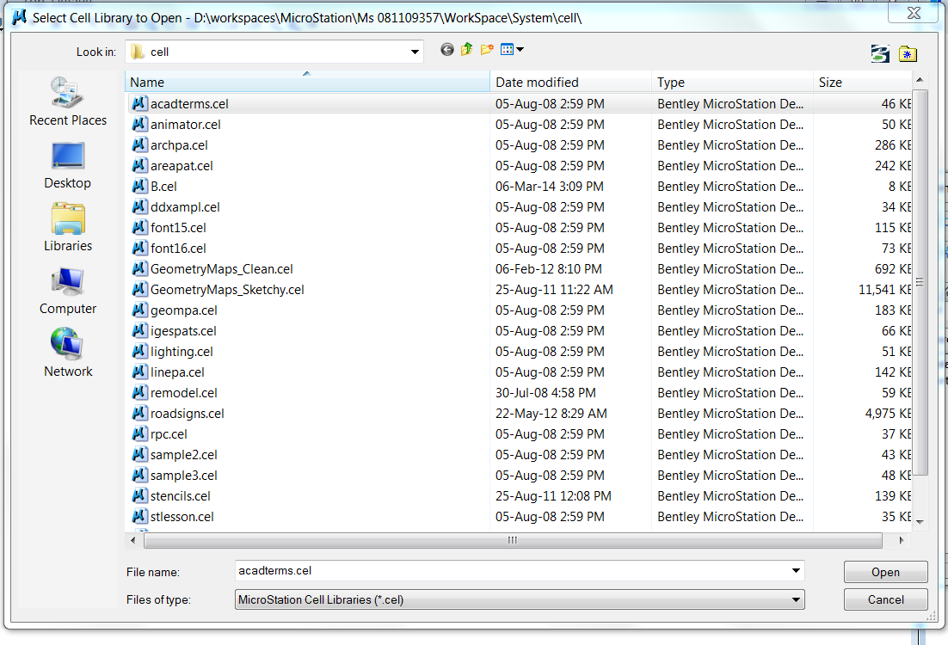The height and width of the screenshot is (645, 948).
Task: Select sample2.cel in the file list
Action: tap(184, 455)
